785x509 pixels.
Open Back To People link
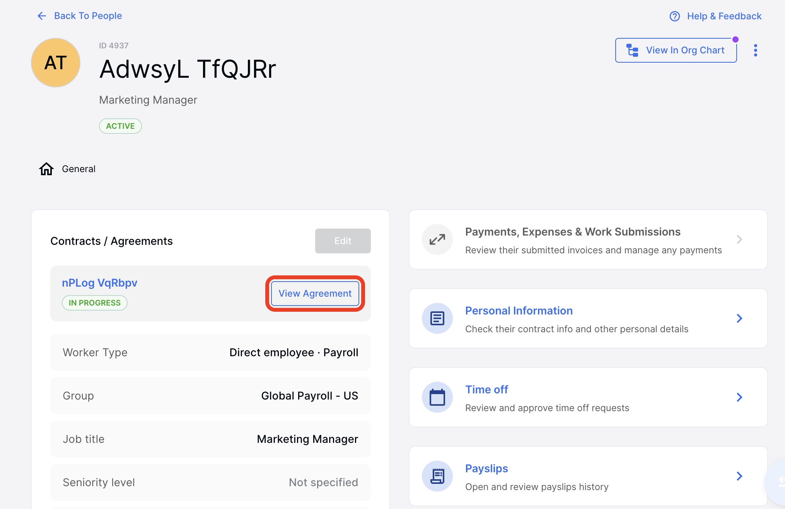coord(88,16)
